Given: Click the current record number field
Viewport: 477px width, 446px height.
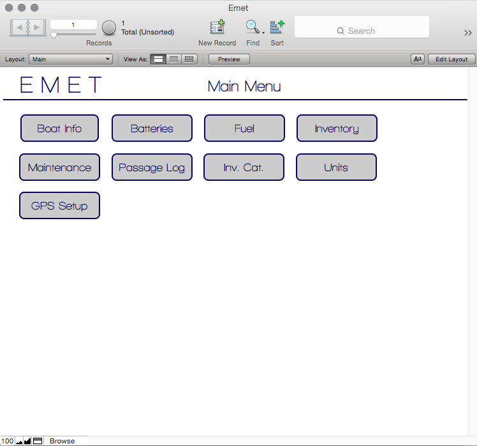Looking at the screenshot, I should click(x=73, y=25).
